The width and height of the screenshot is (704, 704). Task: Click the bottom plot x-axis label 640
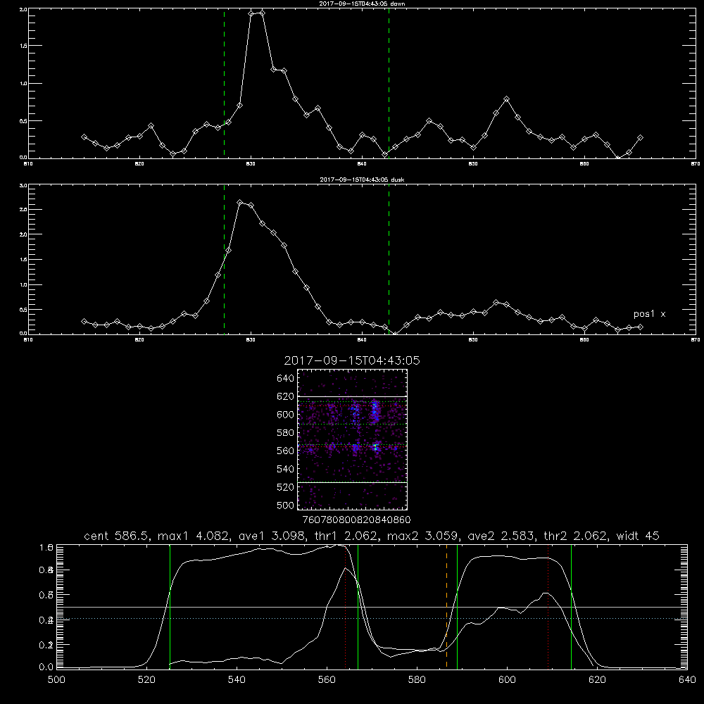[687, 680]
